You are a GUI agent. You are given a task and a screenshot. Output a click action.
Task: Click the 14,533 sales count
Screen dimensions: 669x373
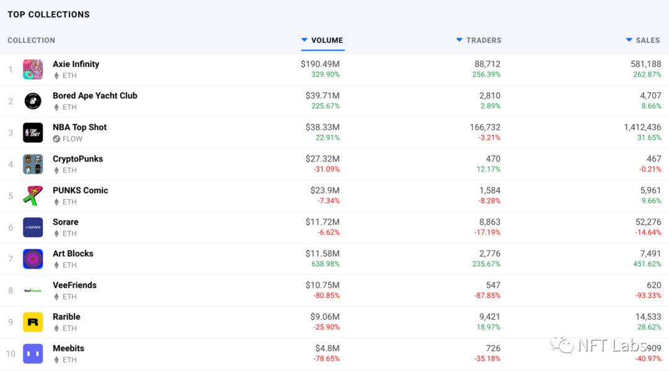pyautogui.click(x=649, y=316)
